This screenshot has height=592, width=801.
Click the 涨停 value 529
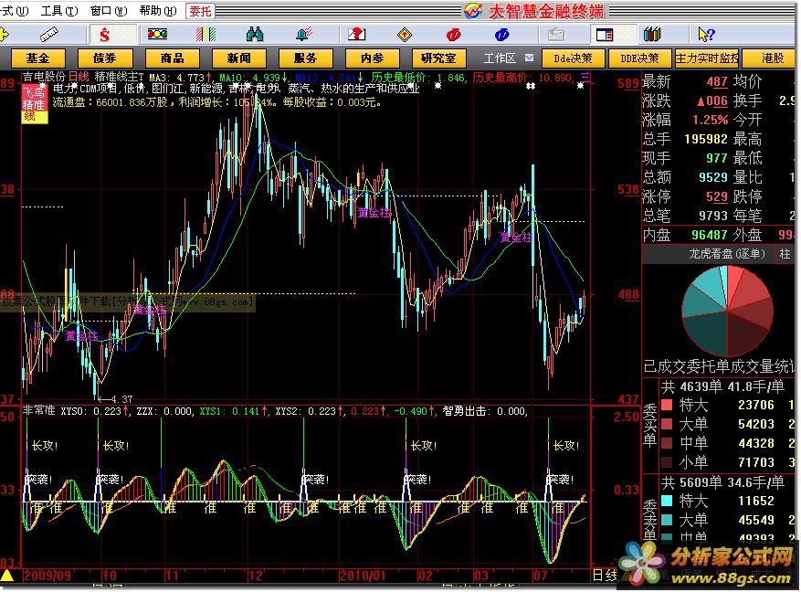coord(717,196)
